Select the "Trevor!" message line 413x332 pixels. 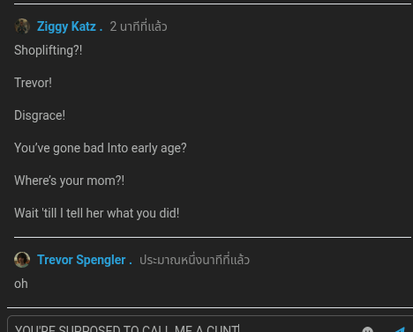tap(33, 83)
